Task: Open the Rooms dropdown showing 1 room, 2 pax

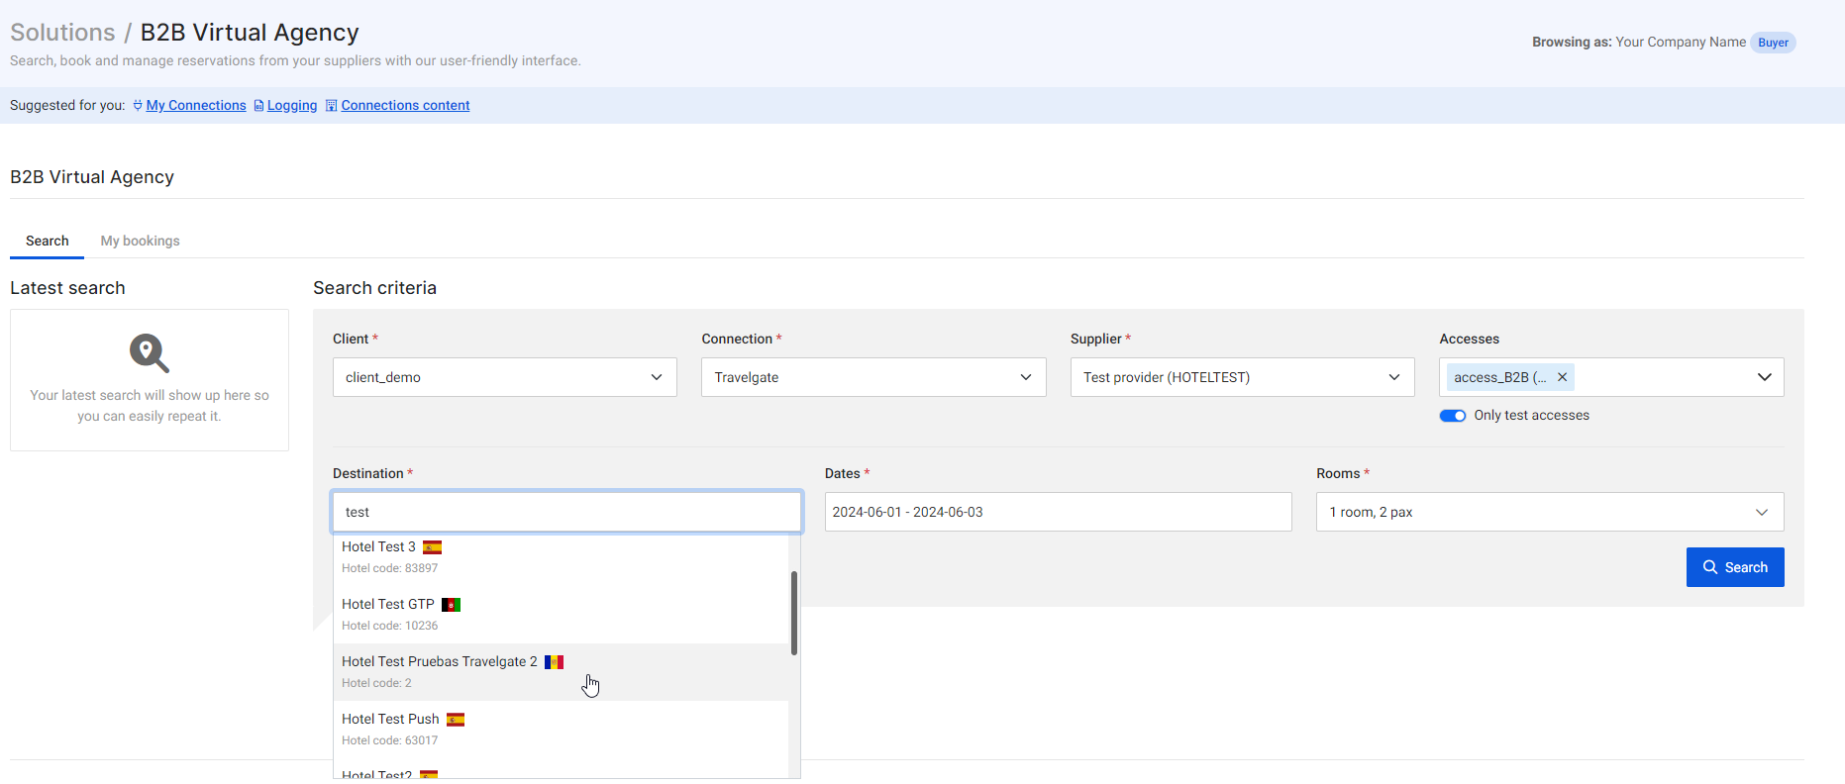Action: coord(1550,512)
